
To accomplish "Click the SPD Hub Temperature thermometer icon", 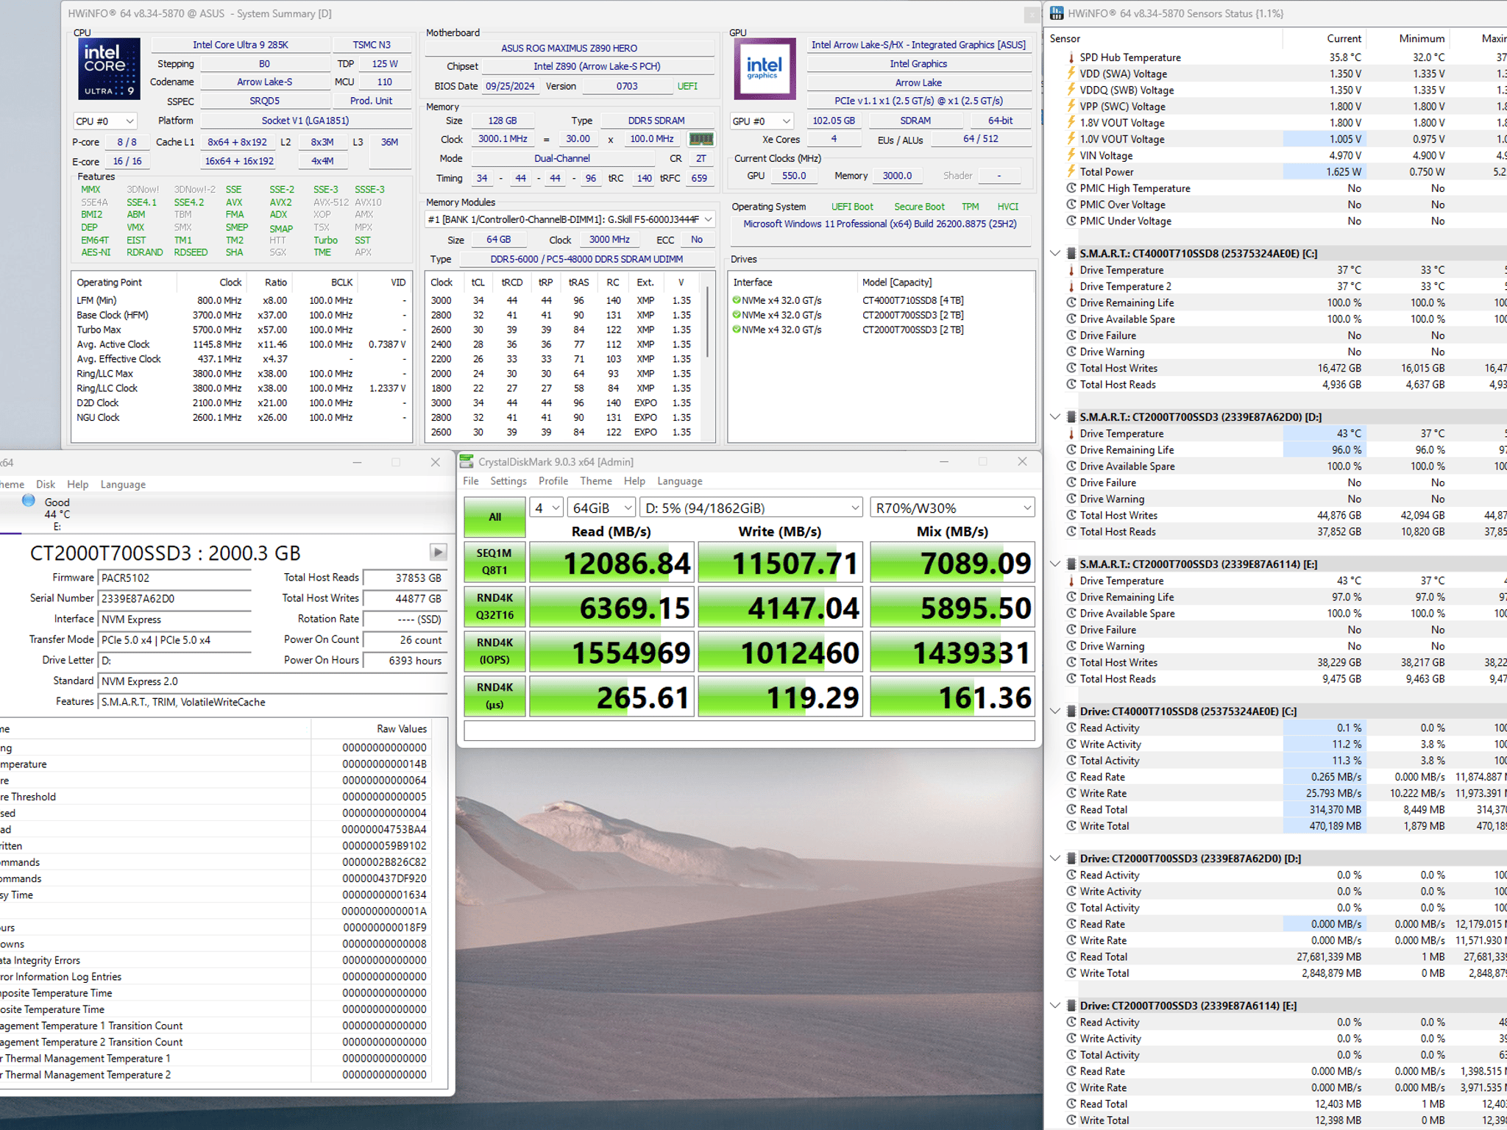I will pos(1071,57).
